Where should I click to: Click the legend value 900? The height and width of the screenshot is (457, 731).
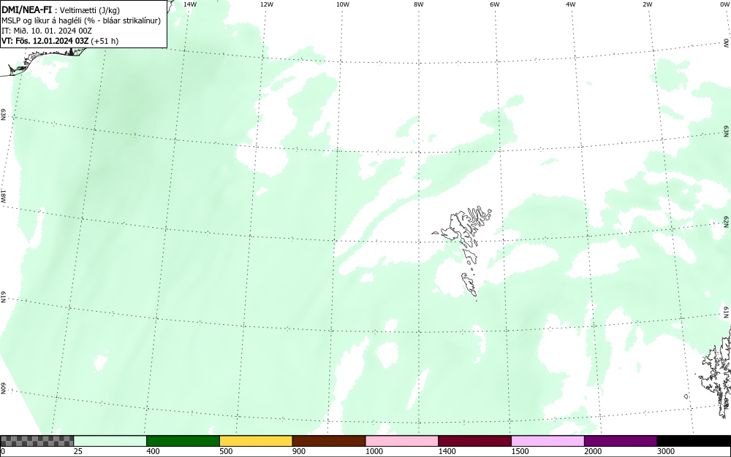point(299,451)
